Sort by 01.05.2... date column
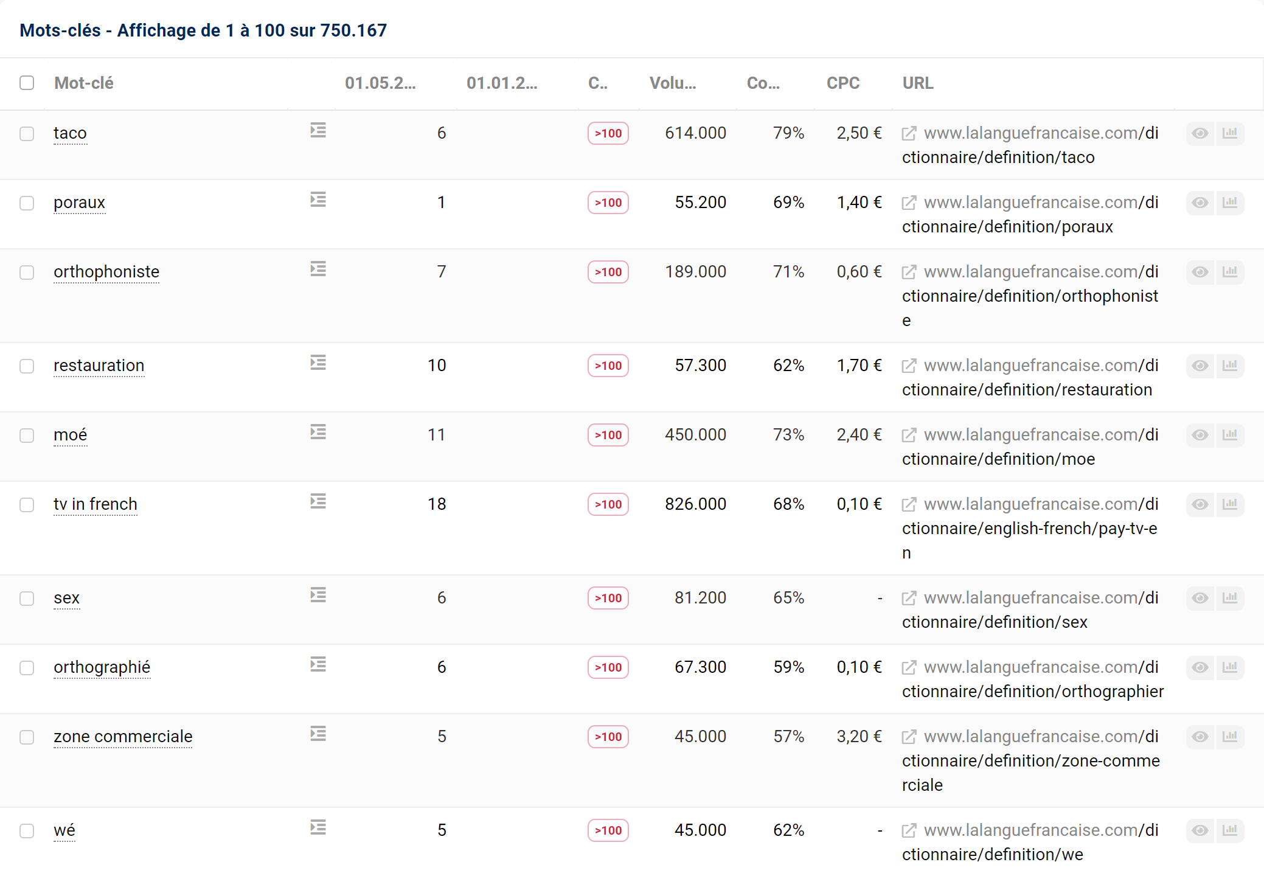 pyautogui.click(x=380, y=83)
